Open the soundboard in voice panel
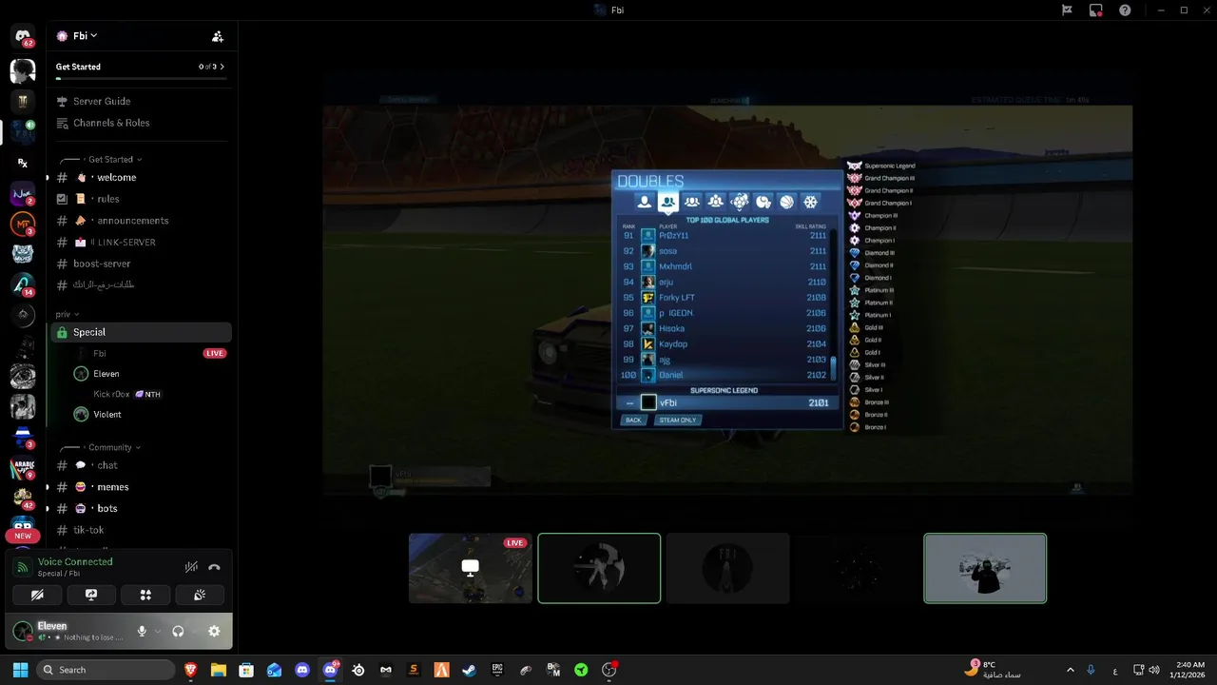The width and height of the screenshot is (1217, 685). tap(200, 595)
